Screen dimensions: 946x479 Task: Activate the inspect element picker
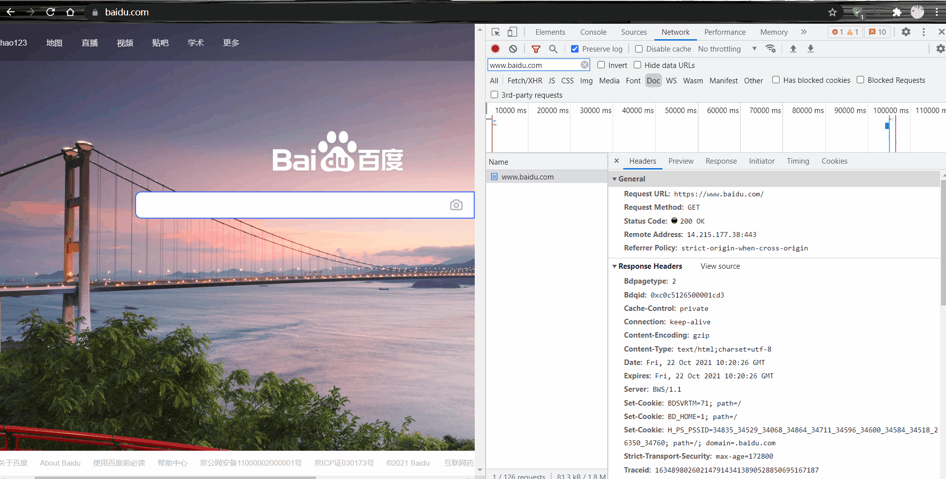[496, 32]
